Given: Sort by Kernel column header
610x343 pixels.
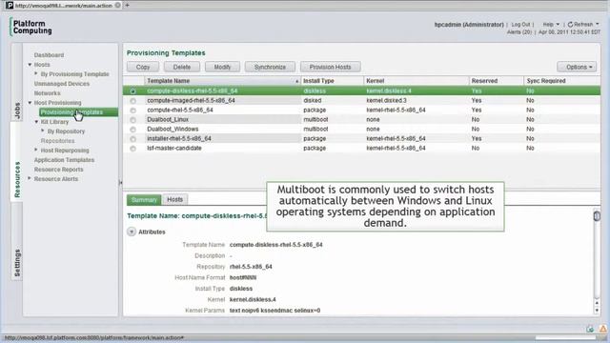Looking at the screenshot, I should [x=417, y=81].
